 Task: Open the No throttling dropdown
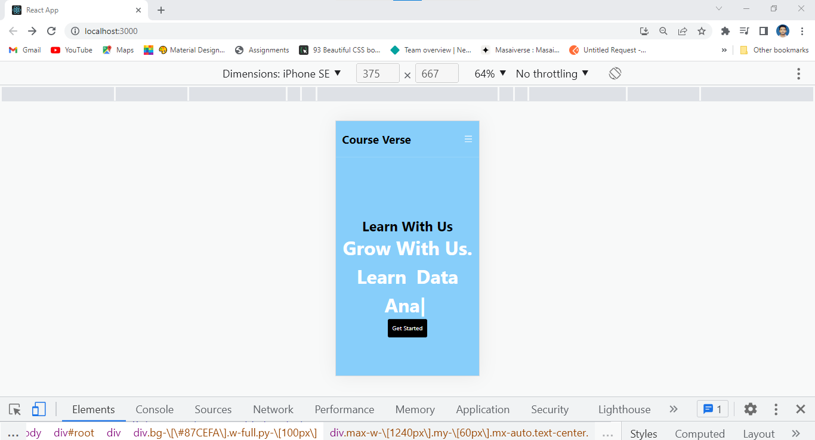click(x=552, y=73)
